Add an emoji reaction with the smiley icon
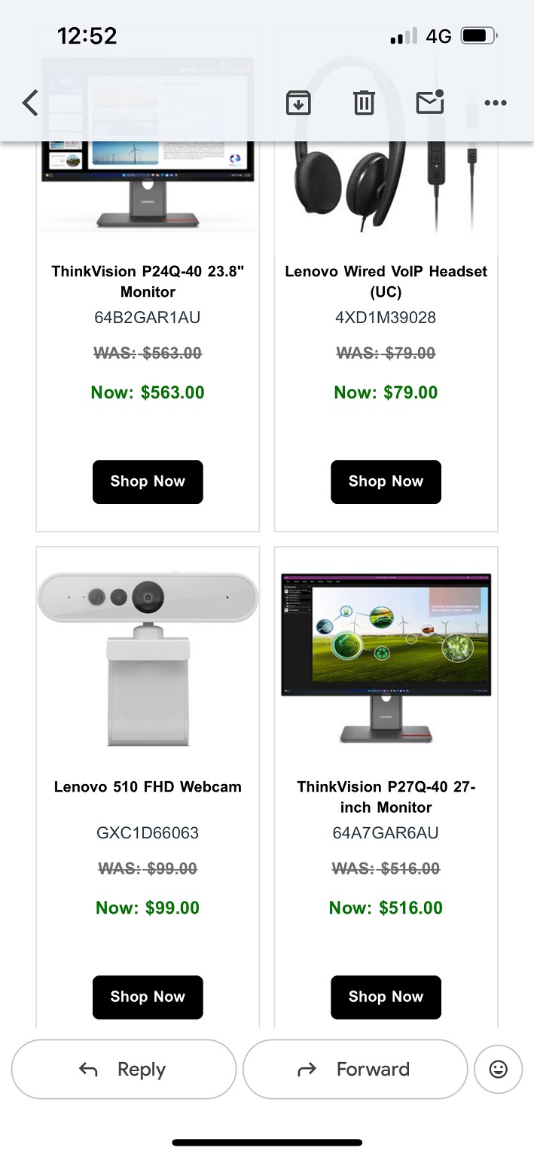The width and height of the screenshot is (534, 1157). 499,1069
